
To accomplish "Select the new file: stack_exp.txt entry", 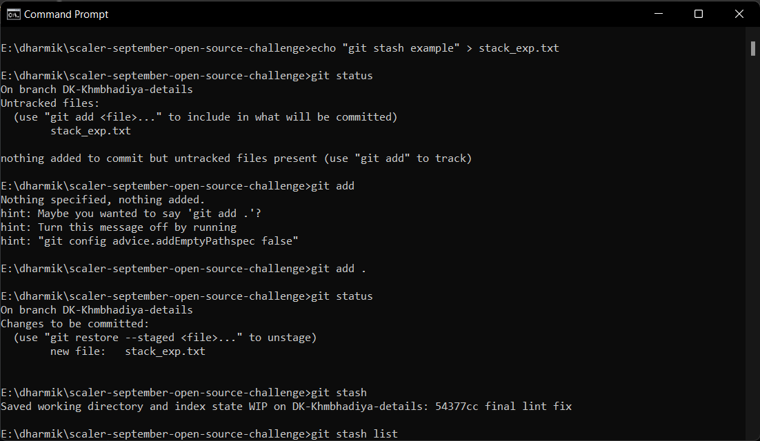I will 127,351.
